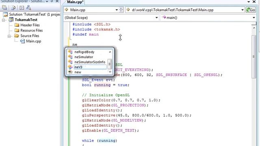This screenshot has width=260, height=146.
Task: Click the Main.cpp file icon in tree
Action: pyautogui.click(x=22, y=41)
